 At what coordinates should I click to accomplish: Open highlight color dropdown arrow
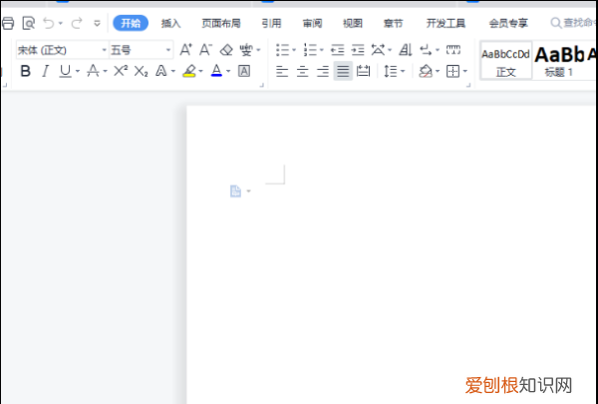point(200,71)
